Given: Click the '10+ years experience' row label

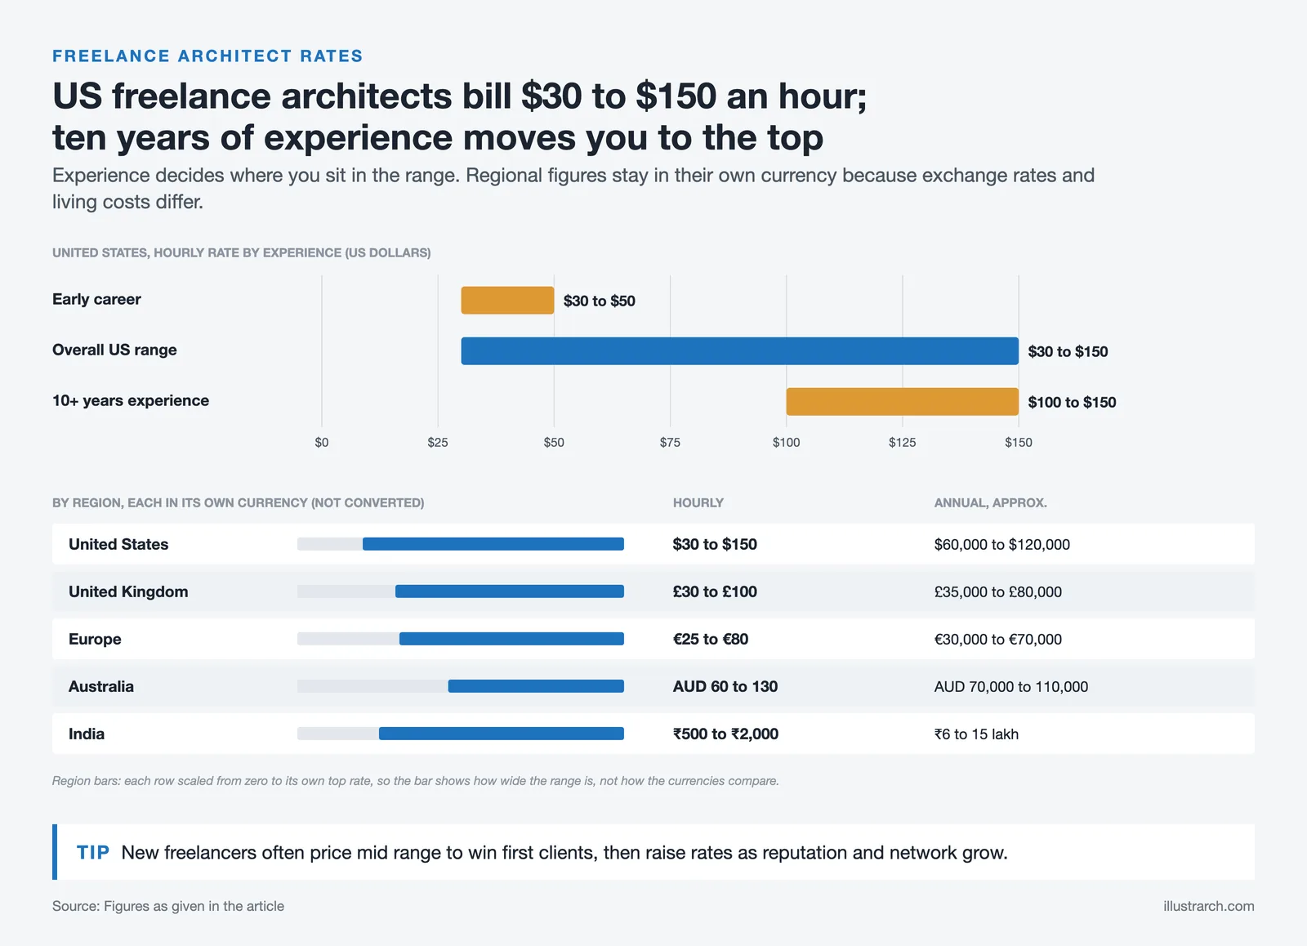Looking at the screenshot, I should [131, 400].
